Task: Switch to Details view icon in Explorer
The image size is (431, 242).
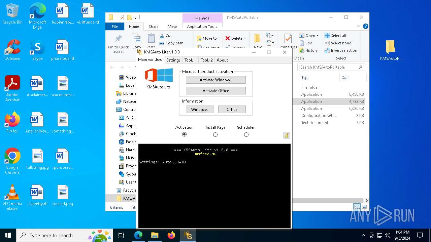Action: tap(357, 207)
